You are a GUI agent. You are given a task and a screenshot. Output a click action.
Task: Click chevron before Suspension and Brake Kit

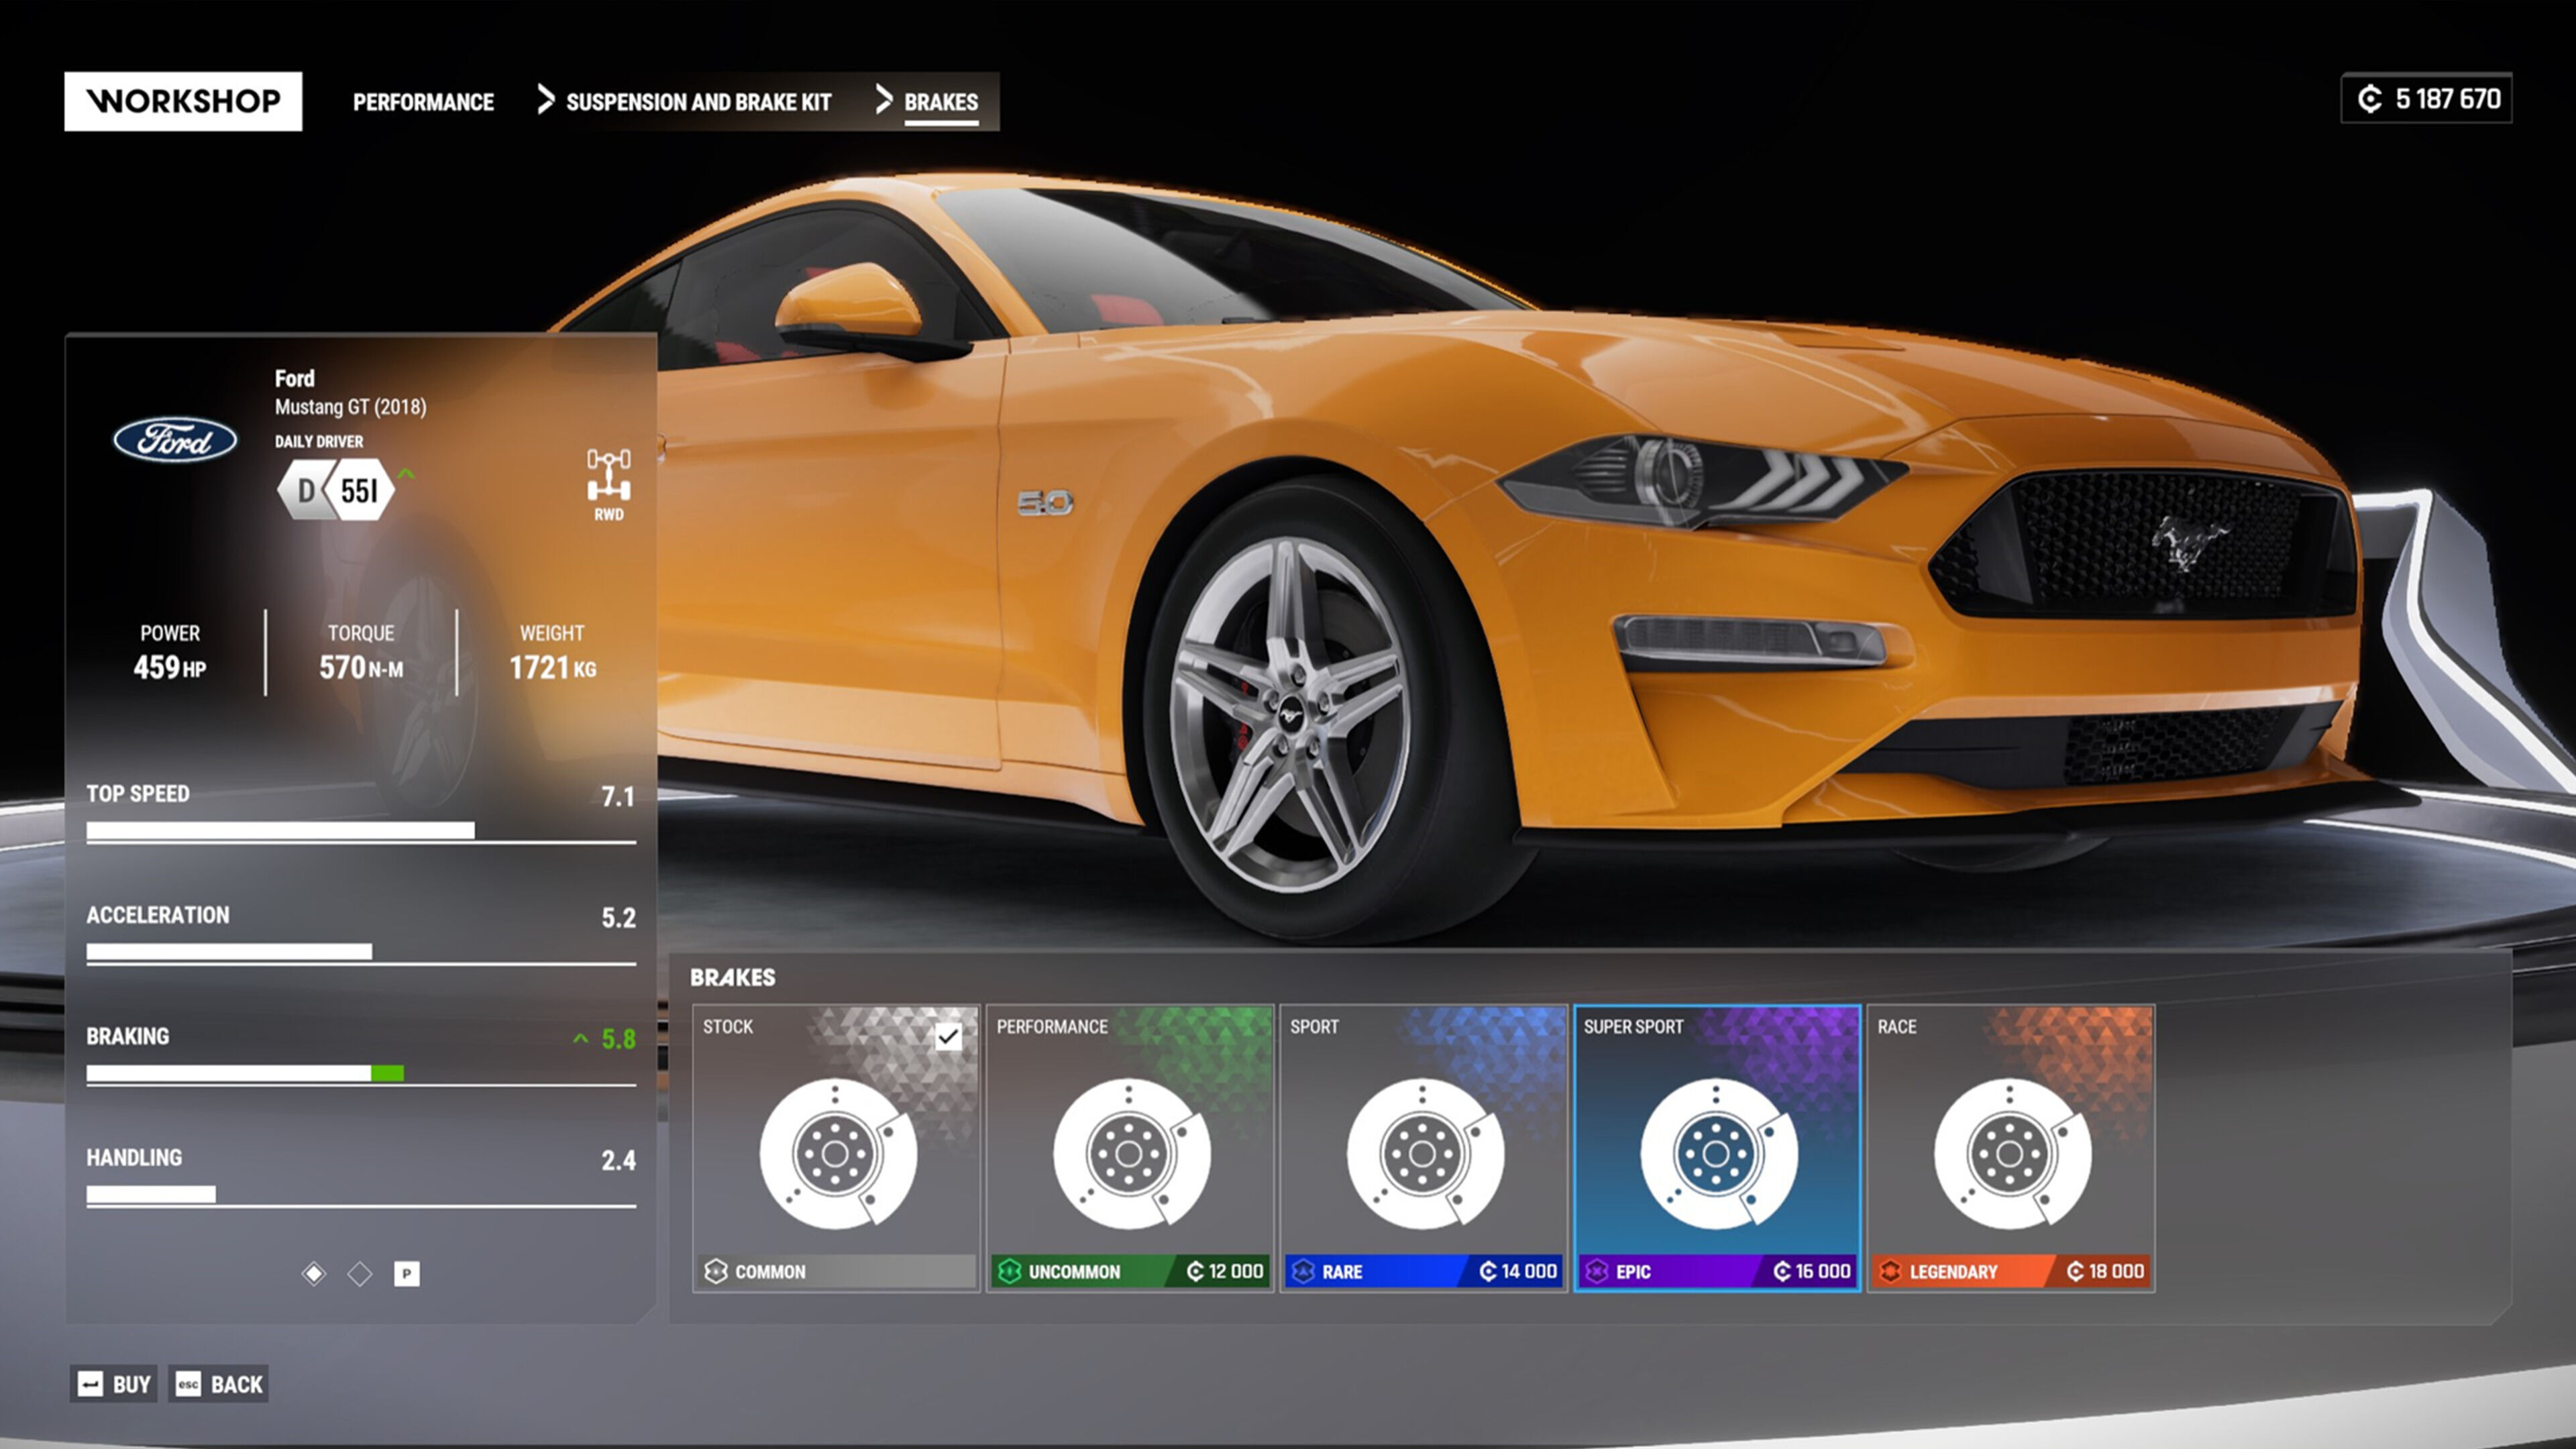(545, 99)
